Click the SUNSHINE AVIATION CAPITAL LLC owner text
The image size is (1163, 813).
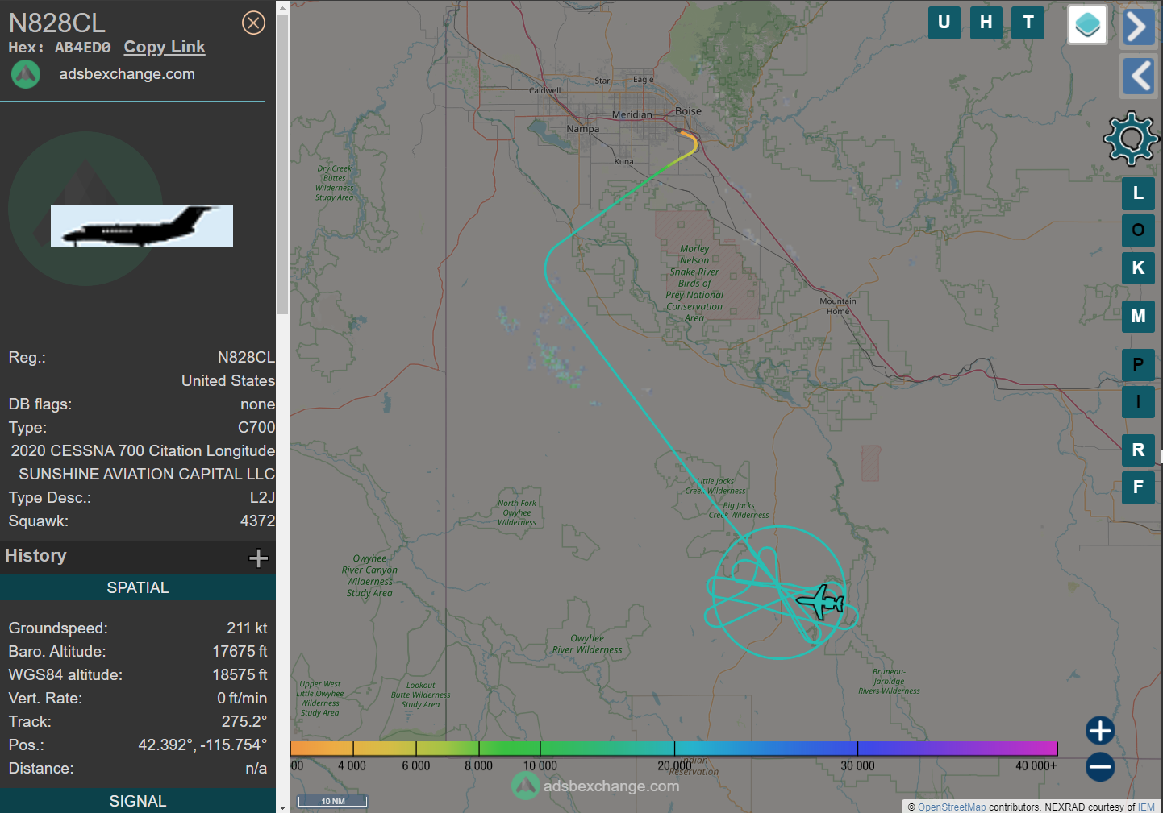point(147,475)
